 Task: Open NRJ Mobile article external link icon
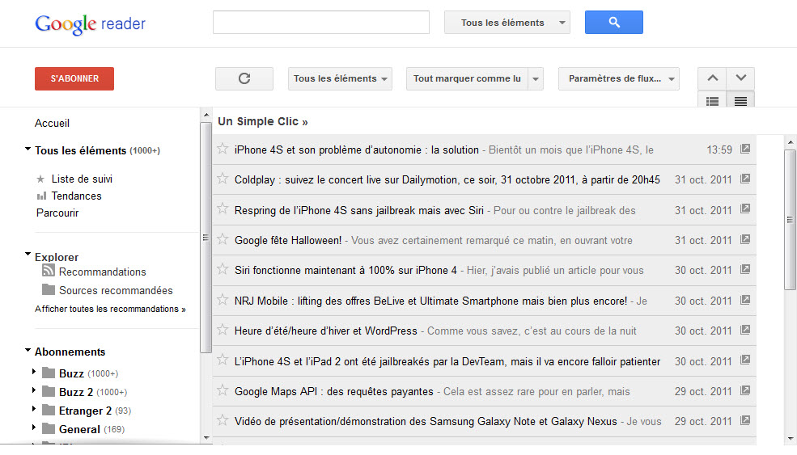[745, 300]
